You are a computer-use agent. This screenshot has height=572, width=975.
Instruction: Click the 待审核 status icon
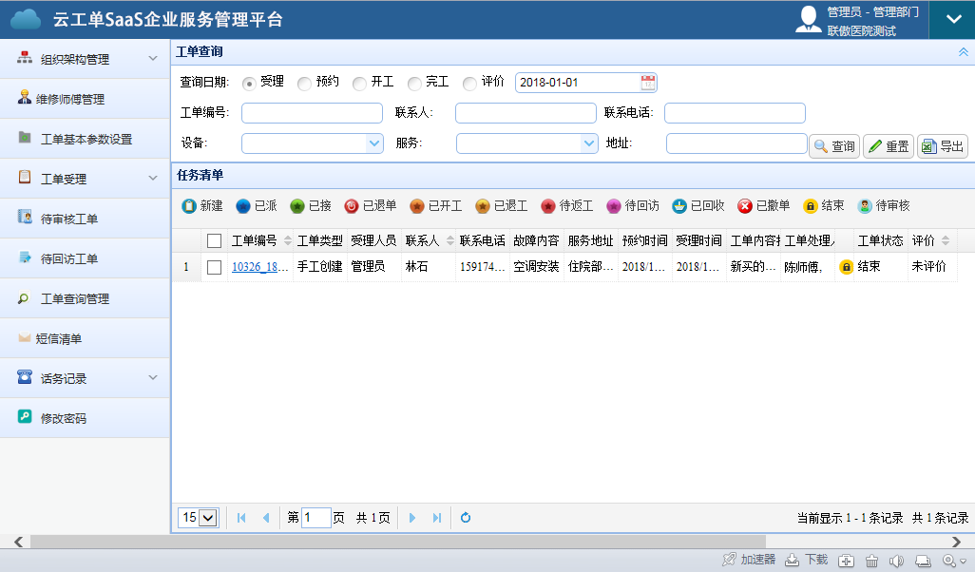coord(865,206)
